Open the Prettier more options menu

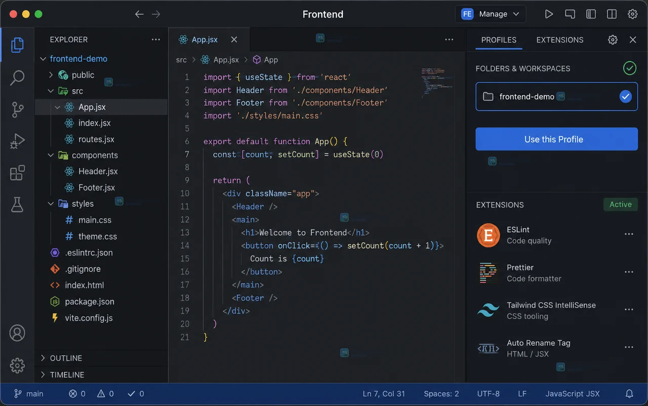pos(629,272)
